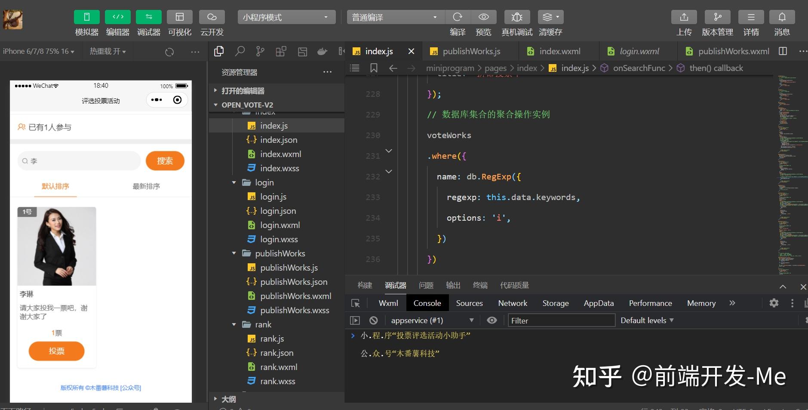The height and width of the screenshot is (410, 808).
Task: Open the search icon in sidebar
Action: click(240, 51)
